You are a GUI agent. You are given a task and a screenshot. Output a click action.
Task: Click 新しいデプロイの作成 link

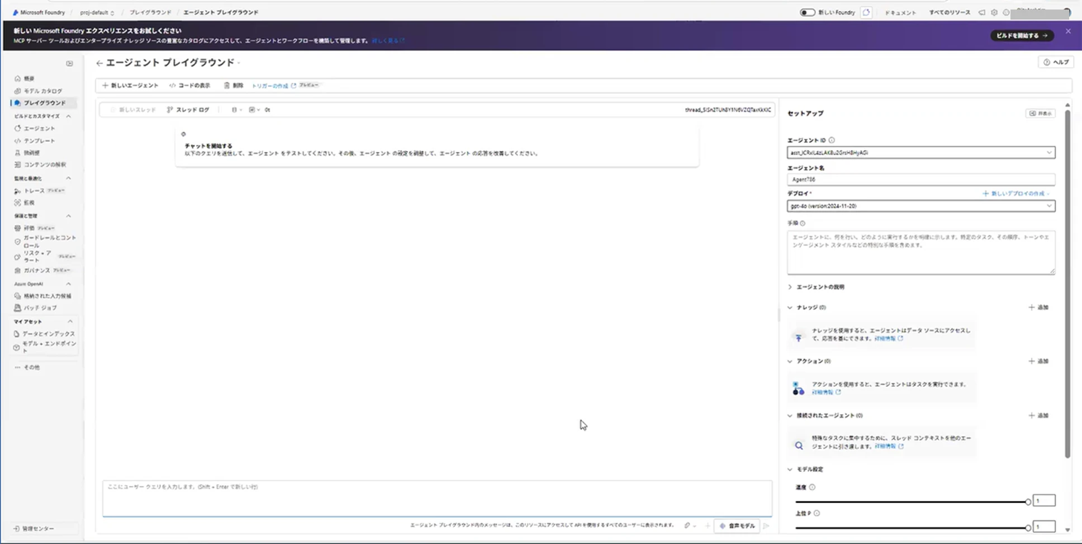[1016, 193]
